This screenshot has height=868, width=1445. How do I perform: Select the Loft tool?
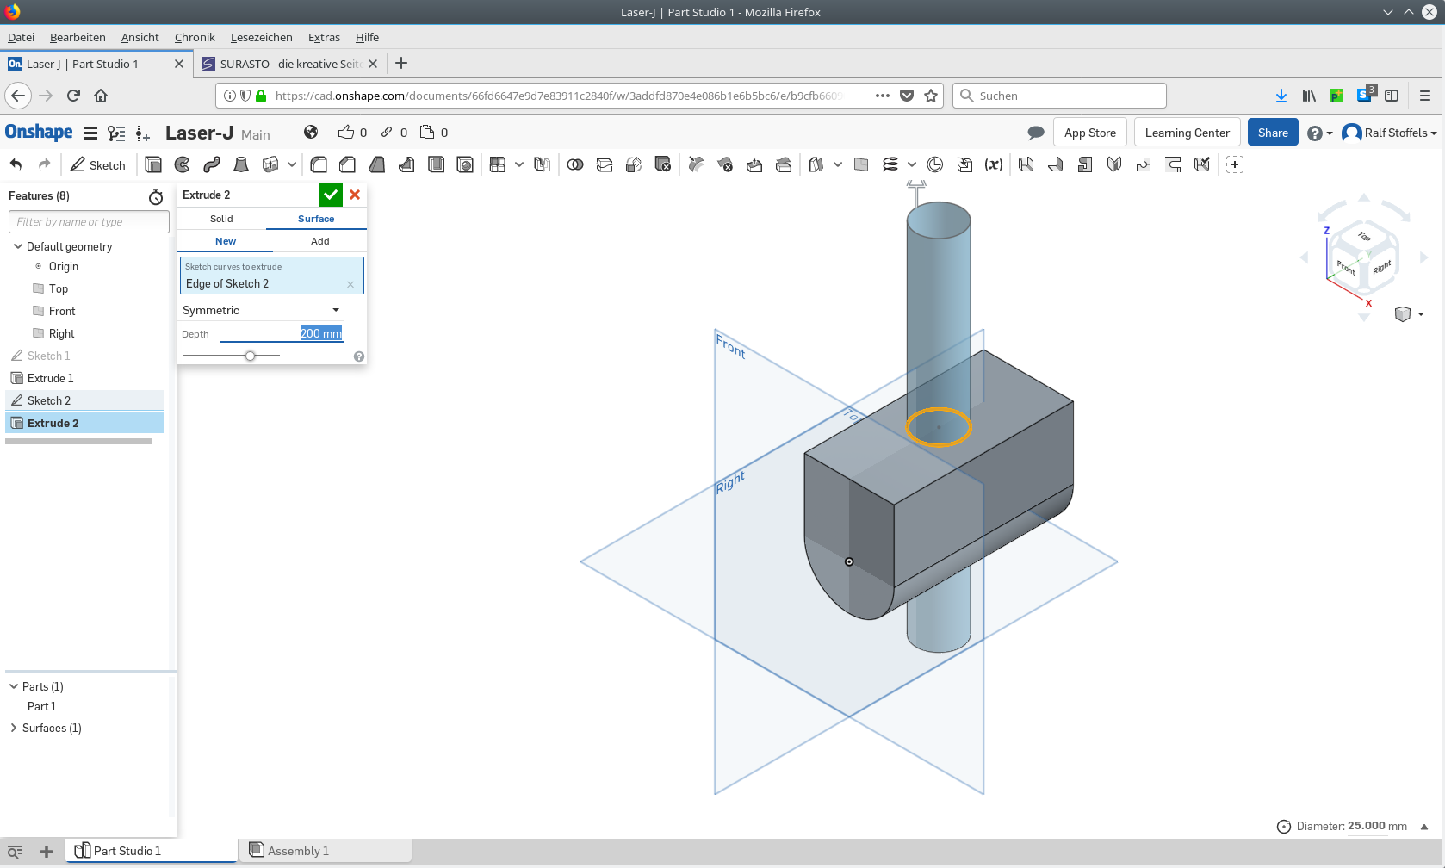coord(241,164)
